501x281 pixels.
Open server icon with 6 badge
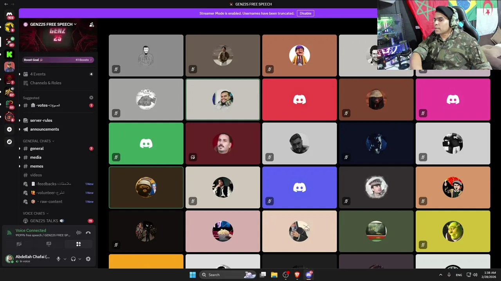pos(9,117)
